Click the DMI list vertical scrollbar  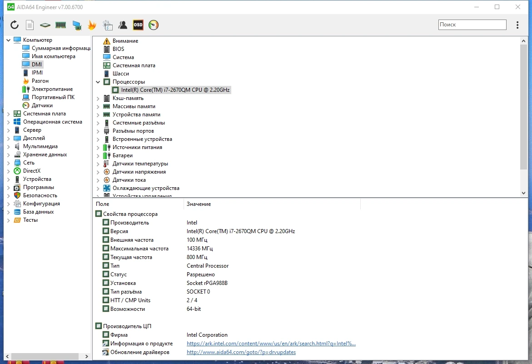pos(523,106)
